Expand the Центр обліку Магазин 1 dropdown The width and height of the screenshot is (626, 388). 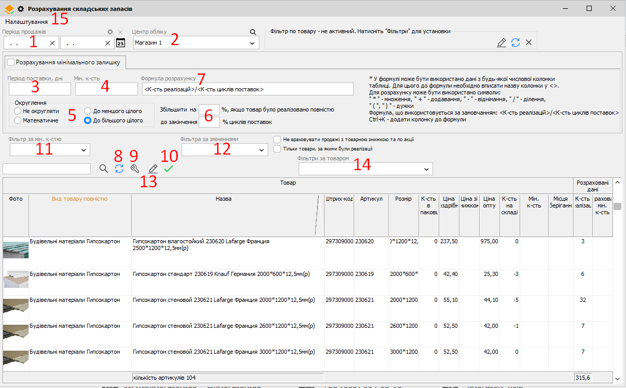253,43
